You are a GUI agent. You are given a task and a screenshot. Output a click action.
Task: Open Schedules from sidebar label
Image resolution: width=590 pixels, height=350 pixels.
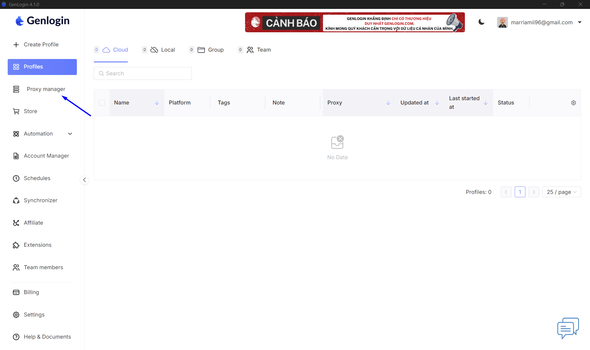coord(37,178)
